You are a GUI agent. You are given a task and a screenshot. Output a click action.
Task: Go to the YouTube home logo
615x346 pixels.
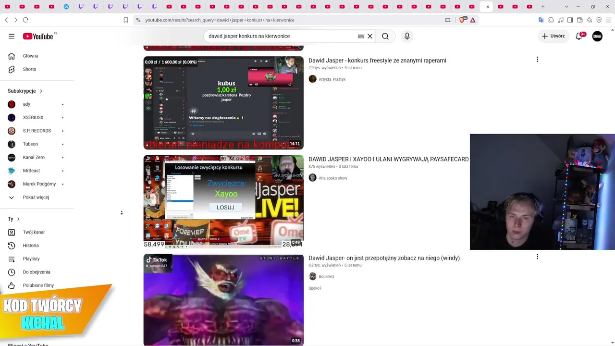[x=38, y=36]
